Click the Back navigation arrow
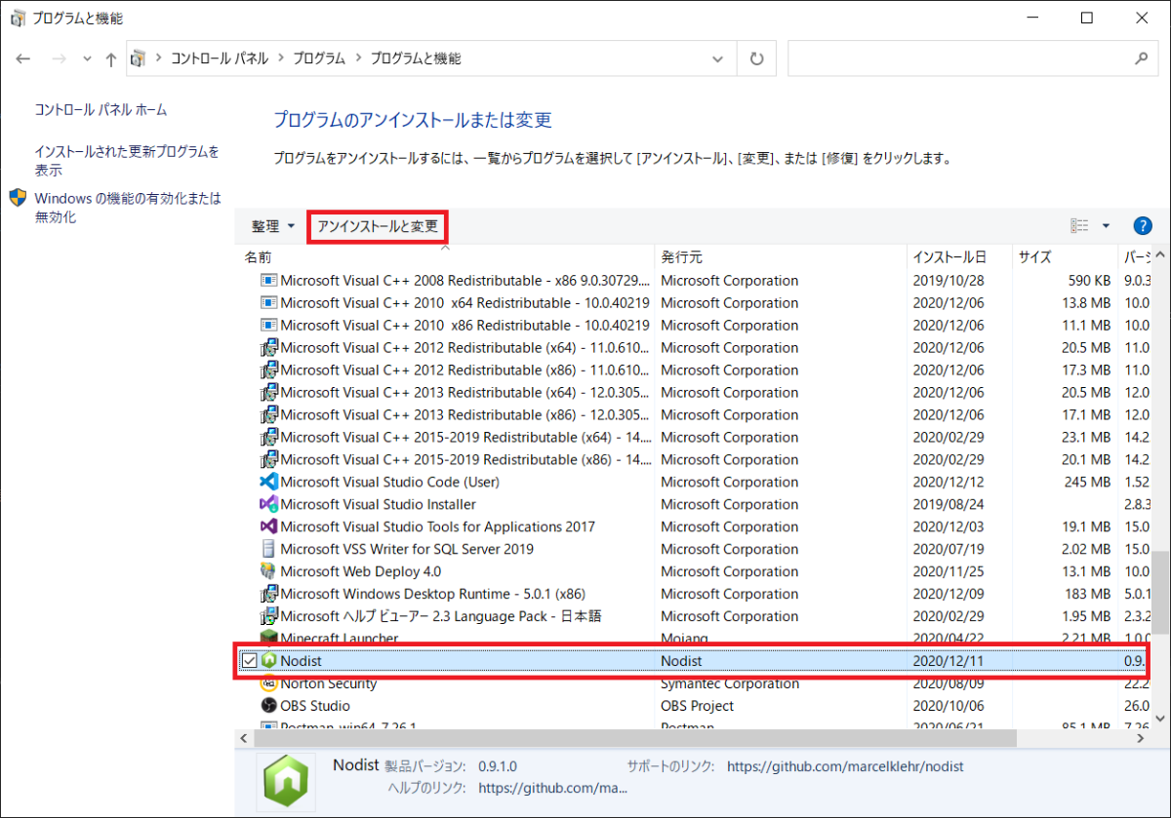 point(23,58)
